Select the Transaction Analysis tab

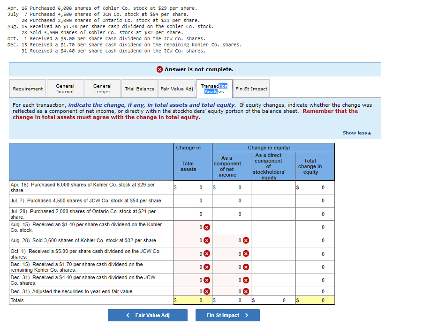pyautogui.click(x=214, y=89)
